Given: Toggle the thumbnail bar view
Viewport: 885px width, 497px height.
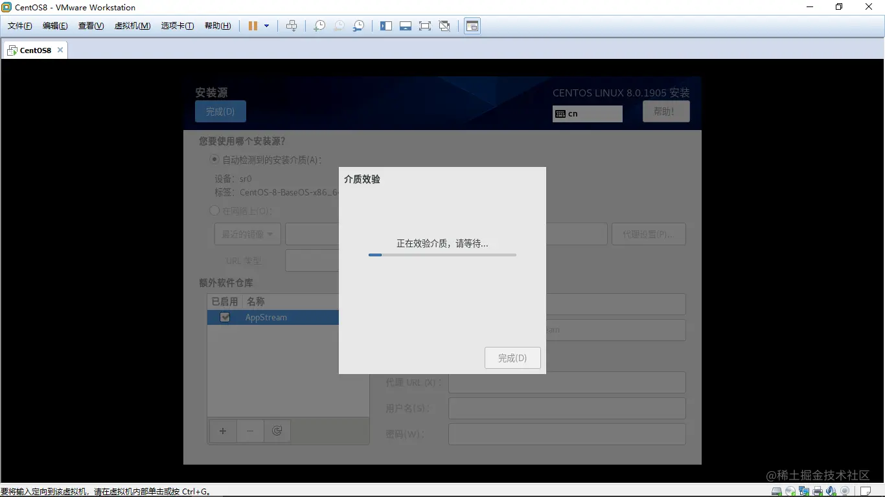Looking at the screenshot, I should pyautogui.click(x=406, y=26).
